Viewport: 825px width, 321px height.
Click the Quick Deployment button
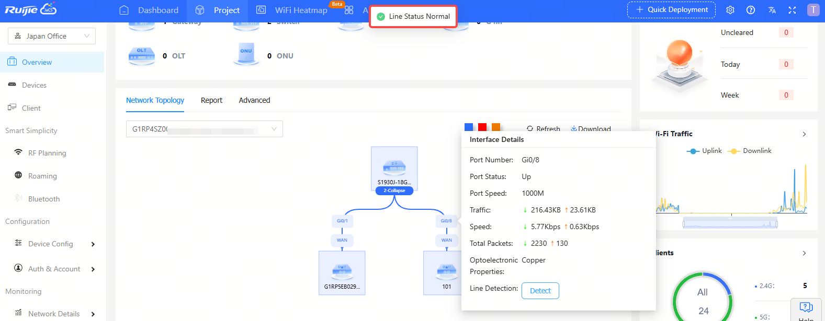pos(671,10)
